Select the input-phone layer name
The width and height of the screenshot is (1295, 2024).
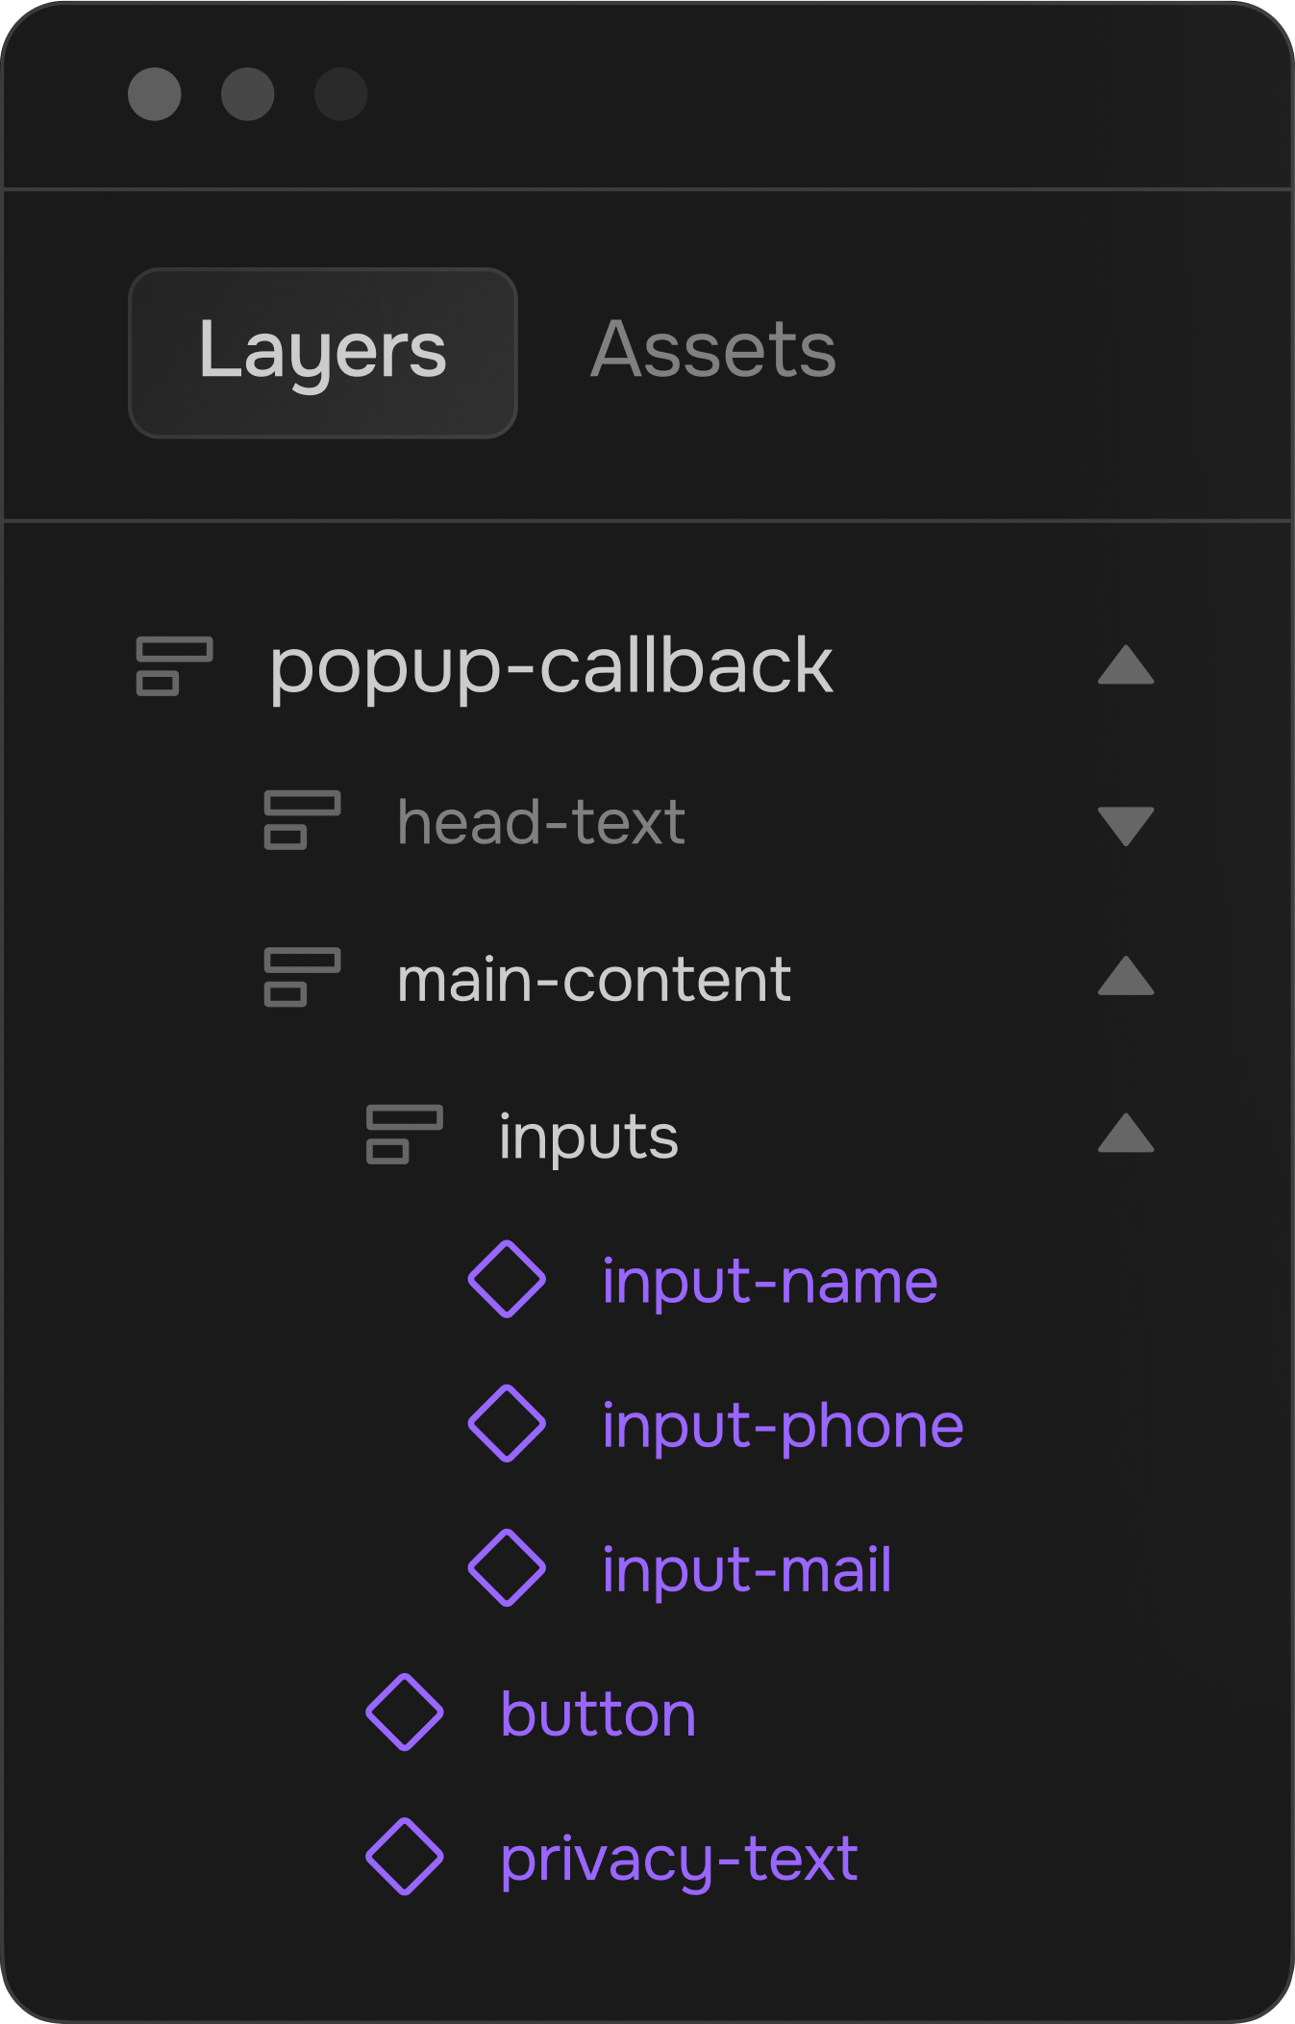783,1425
